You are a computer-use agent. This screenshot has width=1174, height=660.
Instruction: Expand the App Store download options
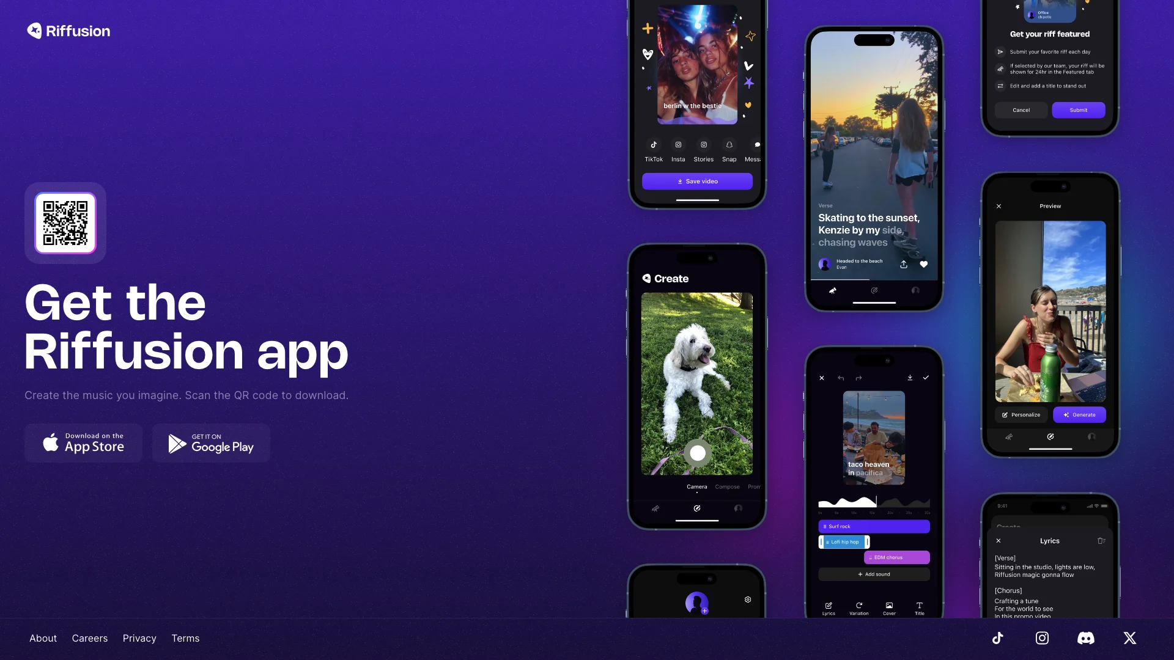(x=83, y=443)
